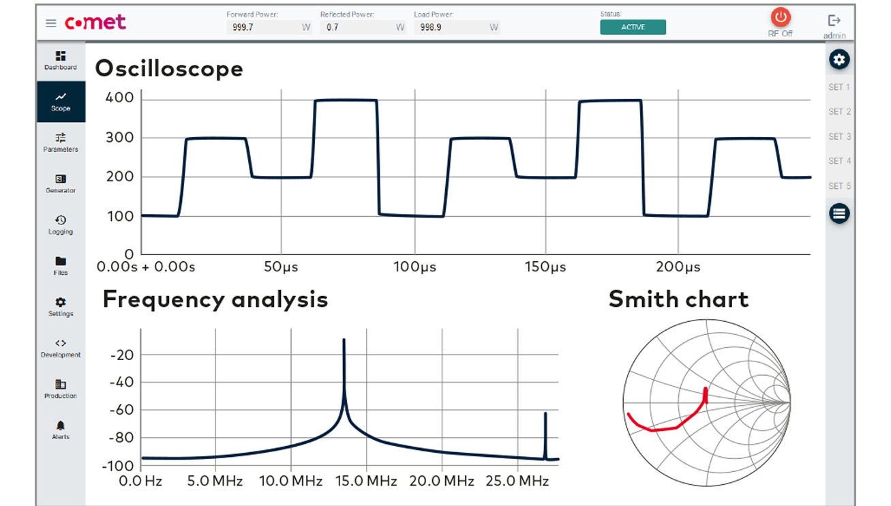This screenshot has width=891, height=506.
Task: Click the Reflected Power value field
Action: (363, 27)
